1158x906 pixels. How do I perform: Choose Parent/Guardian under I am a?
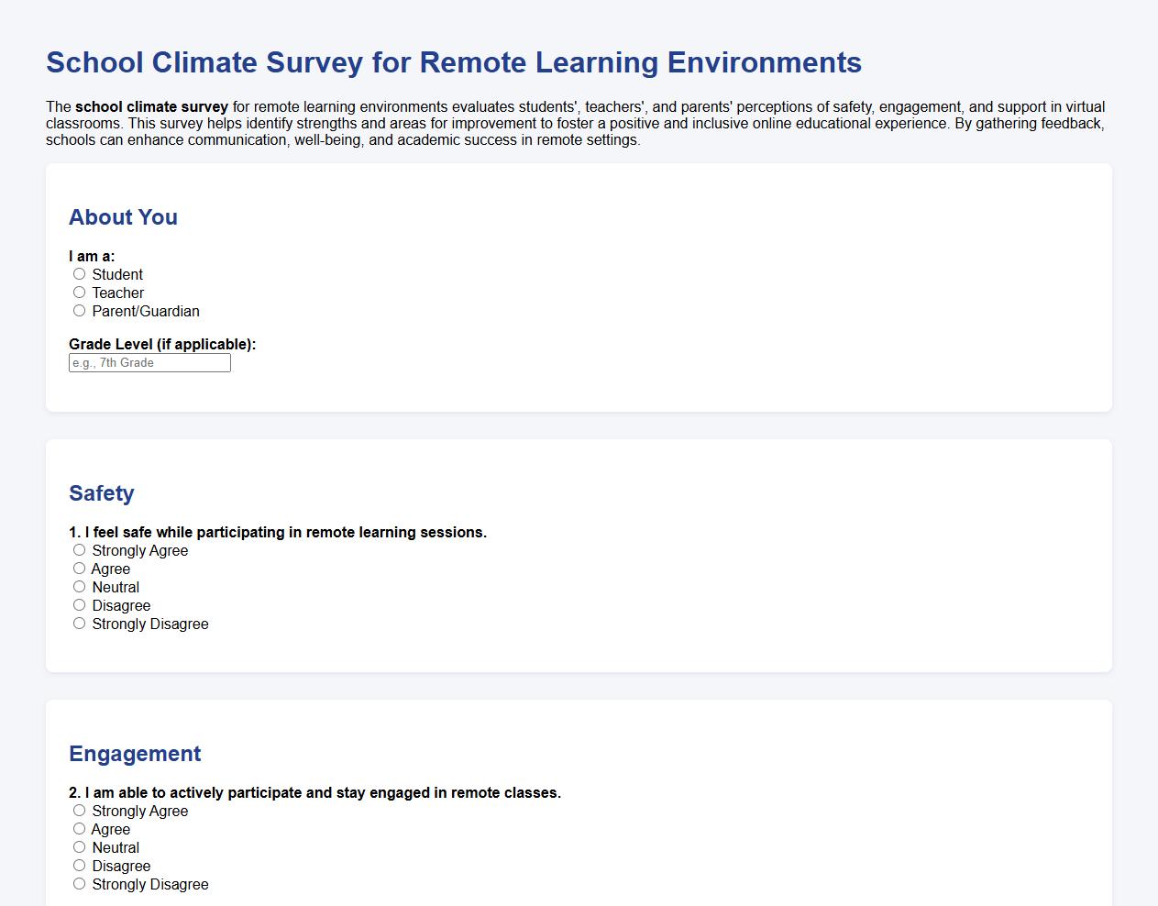coord(79,310)
